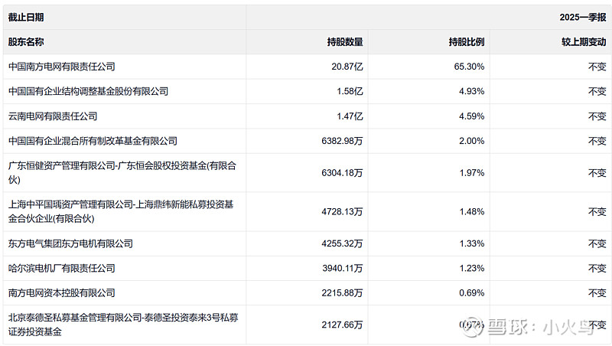Click the 1.58亿 share quantity
This screenshot has height=346, width=612.
coord(350,91)
